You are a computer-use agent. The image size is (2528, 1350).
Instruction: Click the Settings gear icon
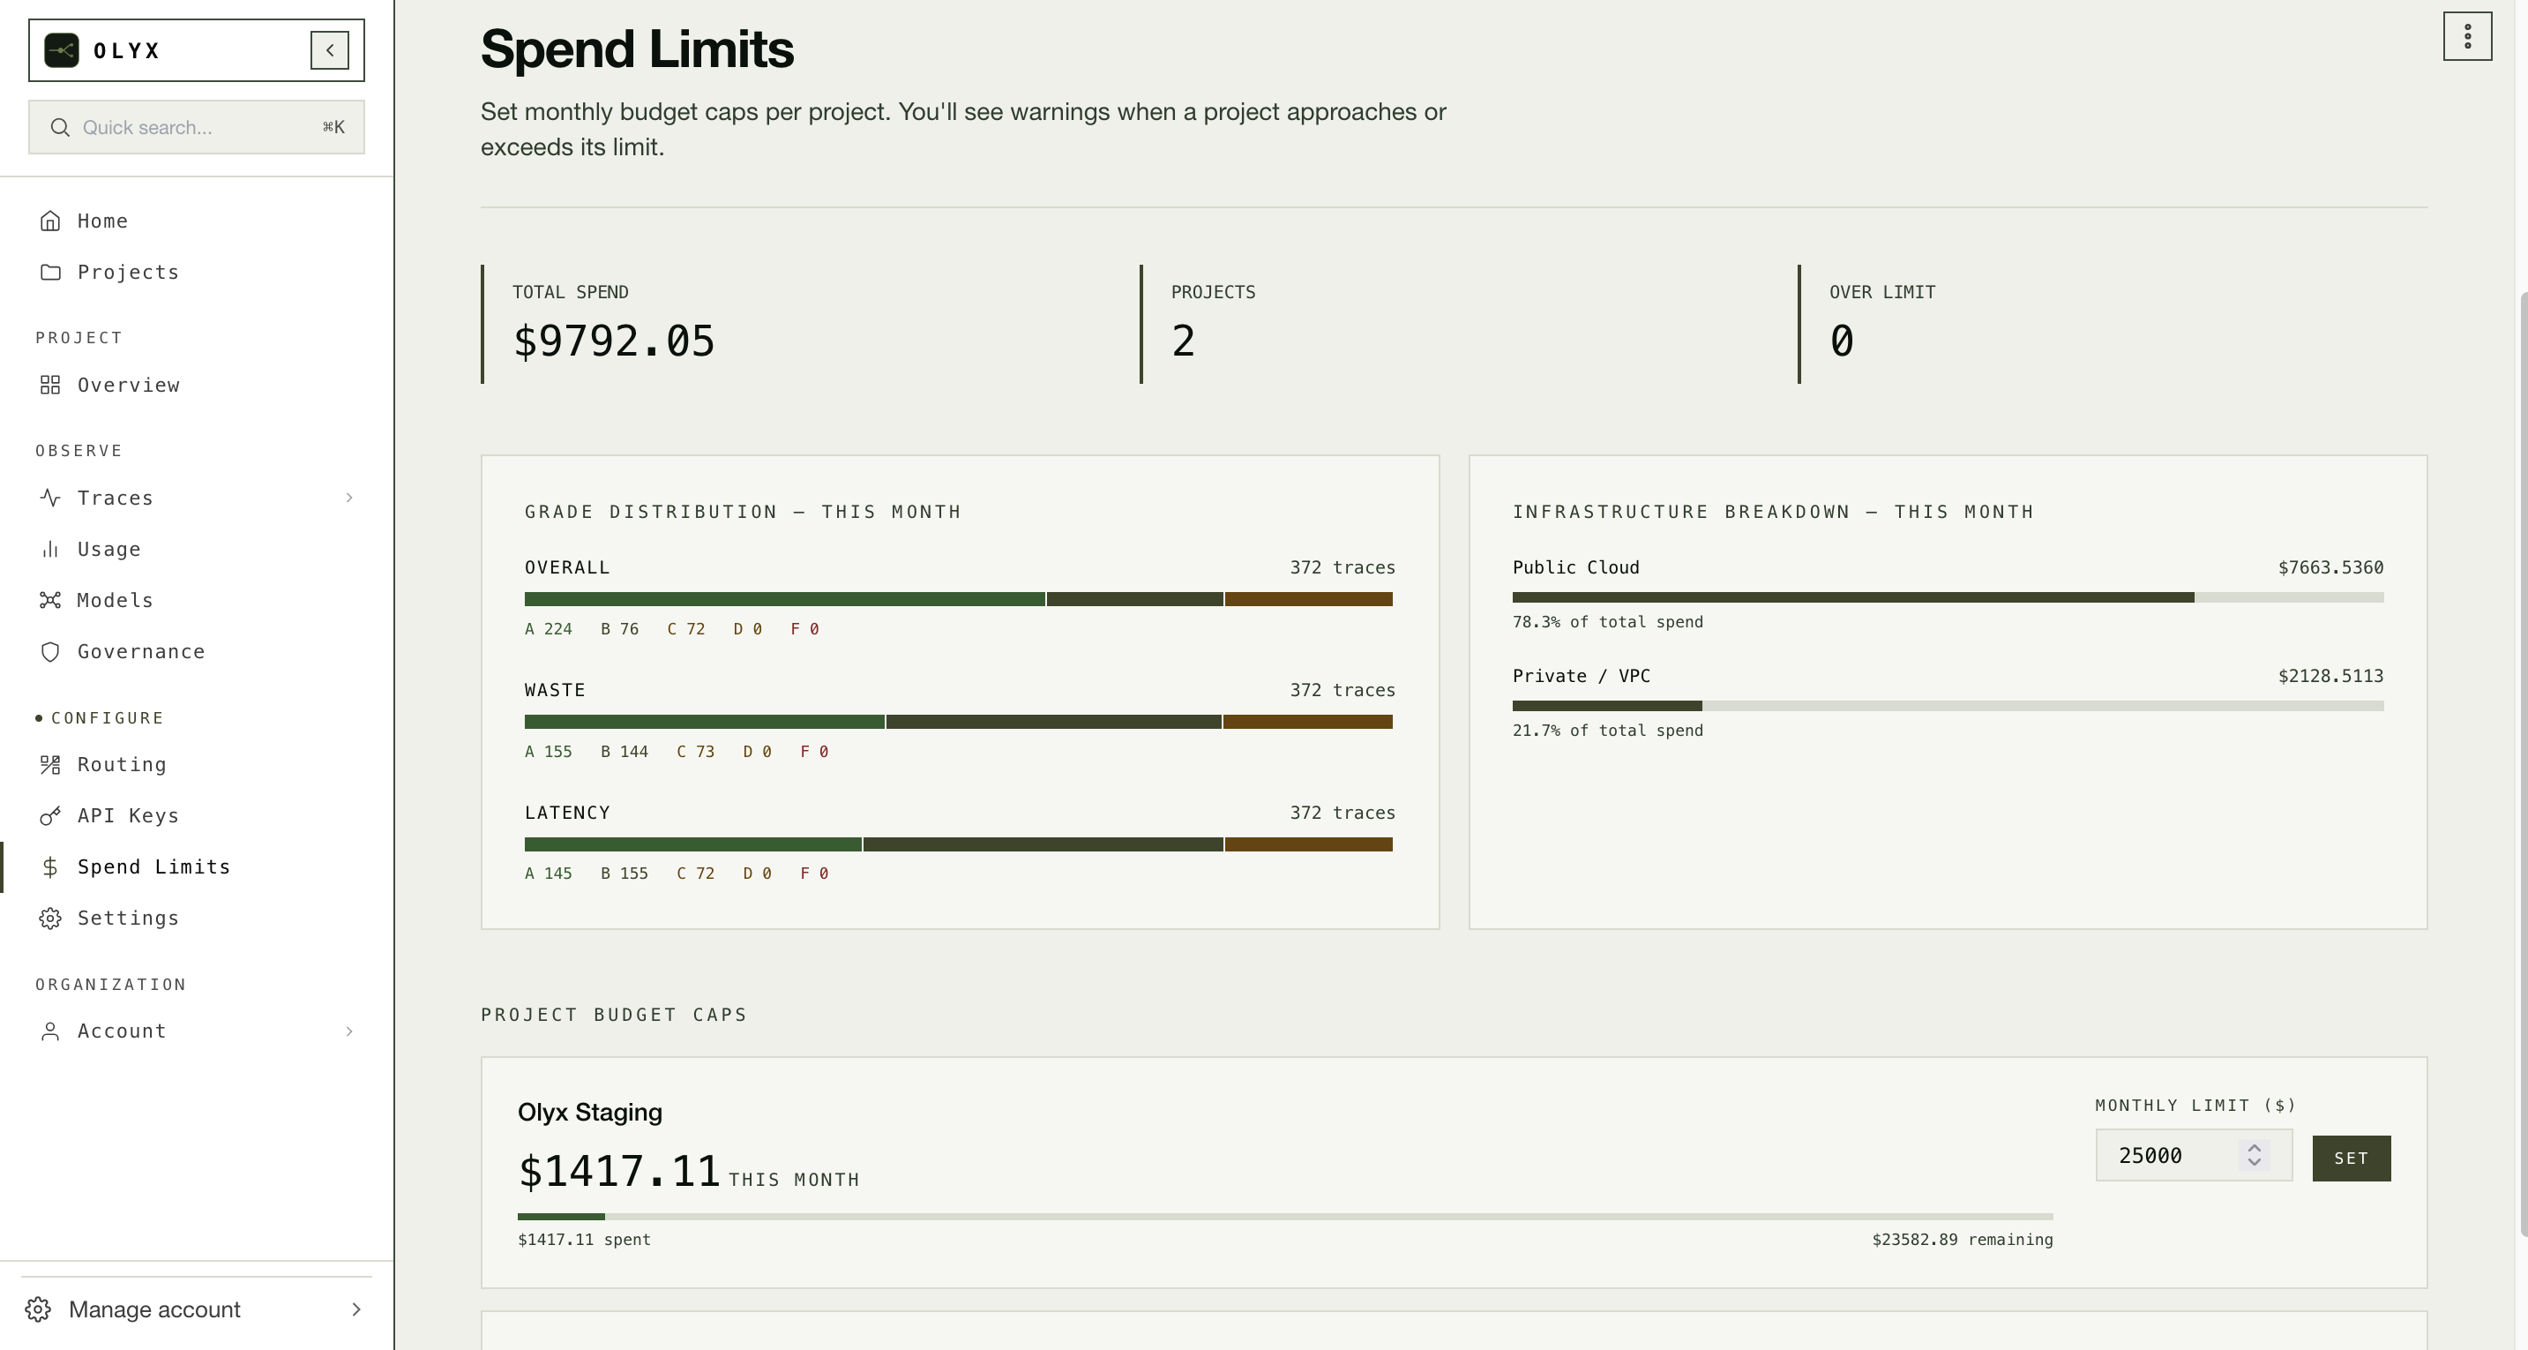click(50, 918)
